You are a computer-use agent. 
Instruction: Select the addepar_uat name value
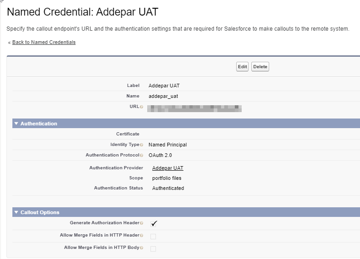(163, 97)
